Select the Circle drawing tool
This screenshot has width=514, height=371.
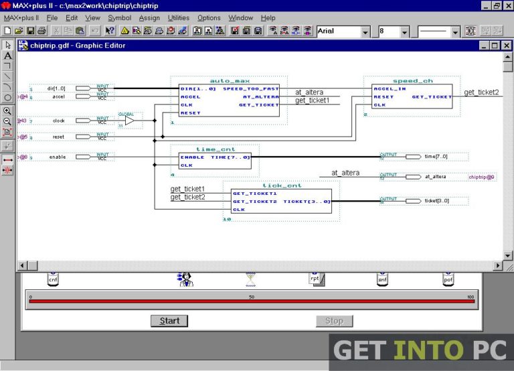pyautogui.click(x=7, y=97)
